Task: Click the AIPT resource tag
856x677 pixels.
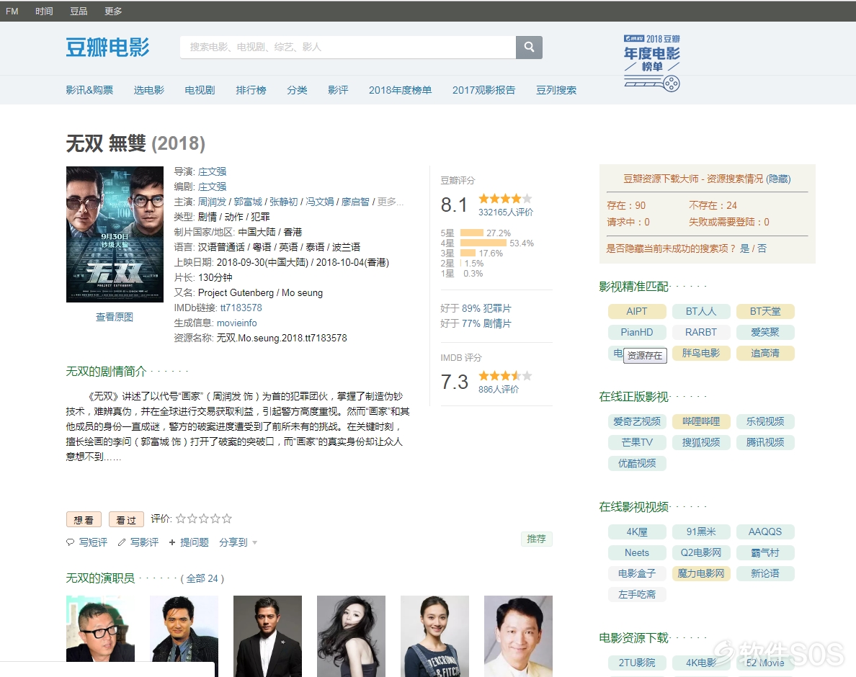Action: point(637,312)
